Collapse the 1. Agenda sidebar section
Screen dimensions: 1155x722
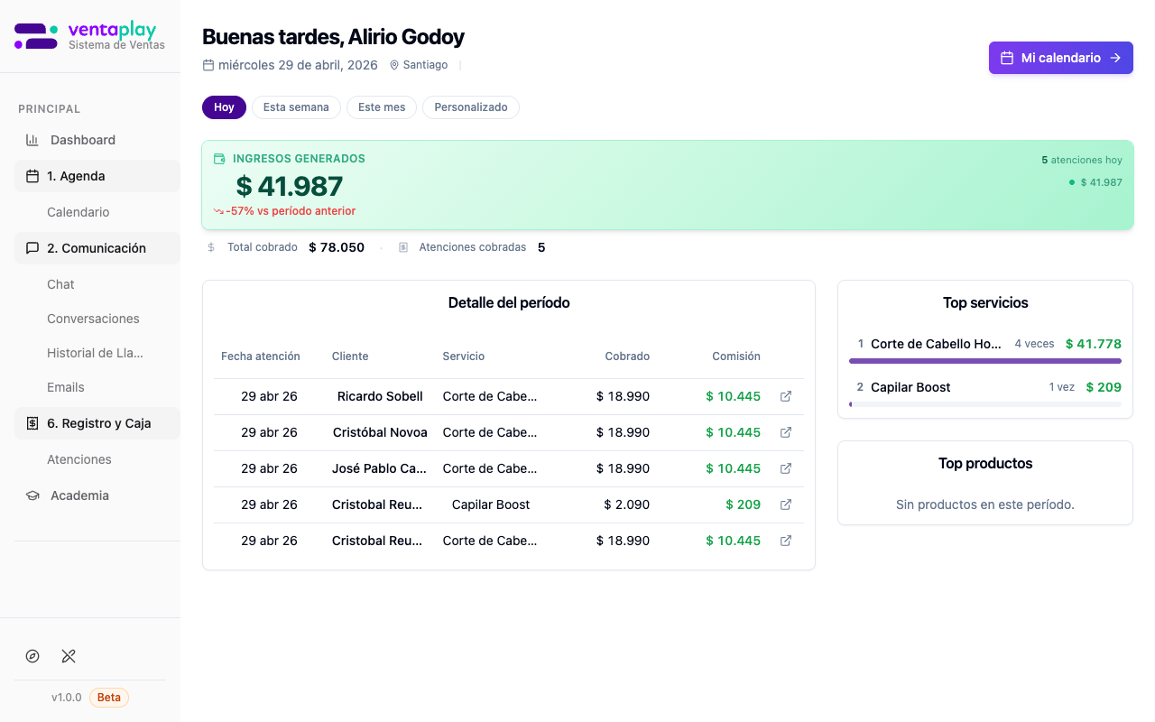97,176
